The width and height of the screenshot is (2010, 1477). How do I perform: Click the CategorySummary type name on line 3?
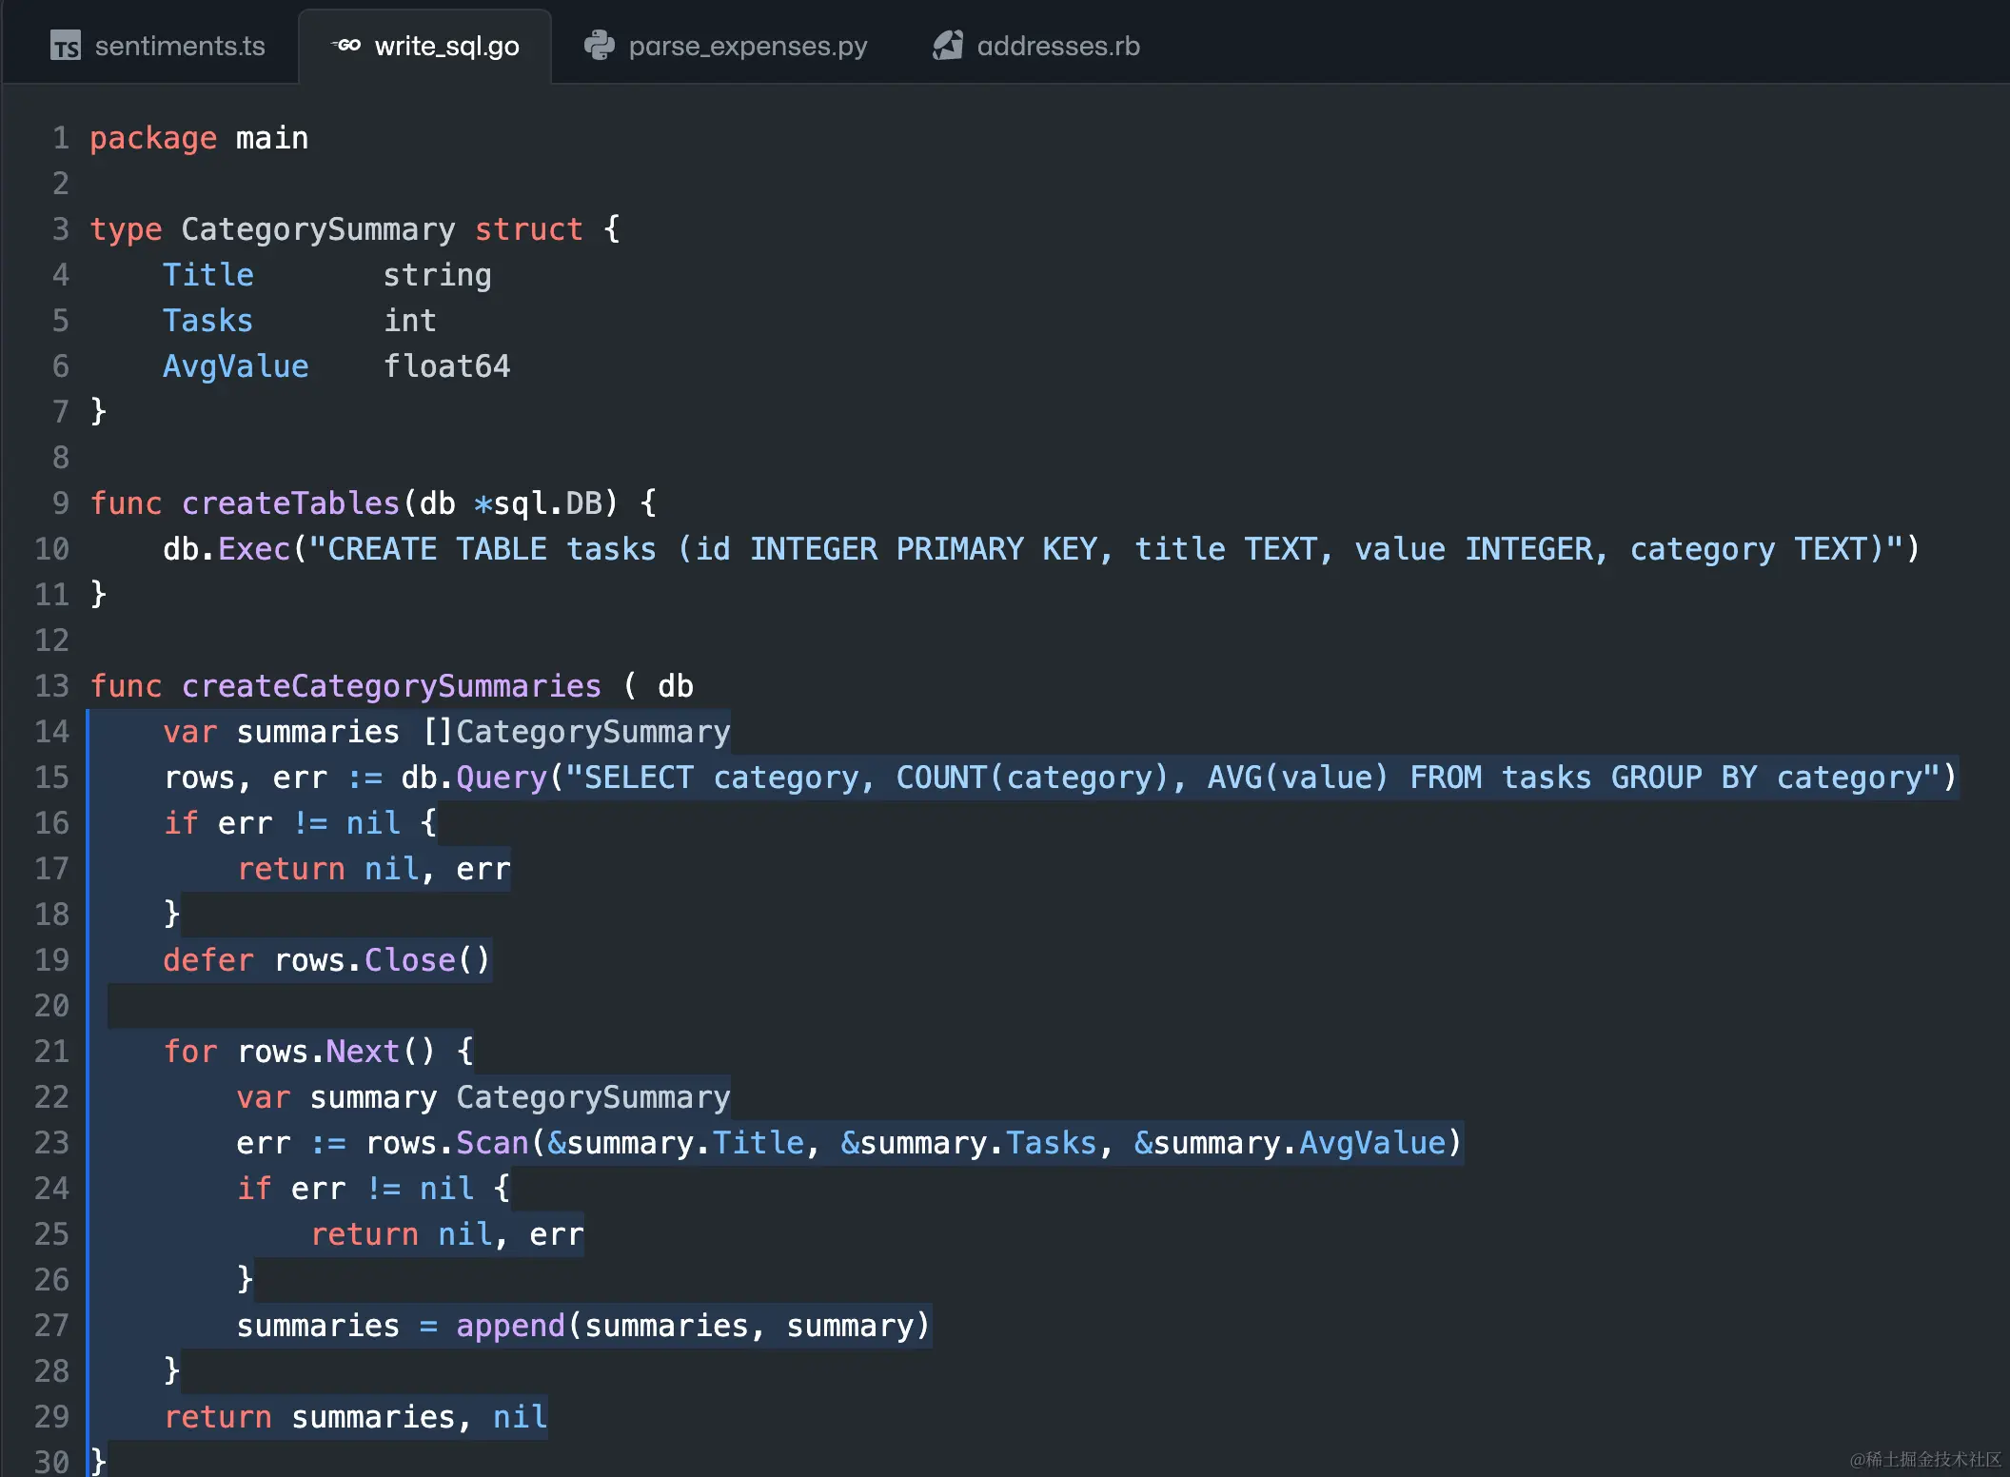click(318, 229)
